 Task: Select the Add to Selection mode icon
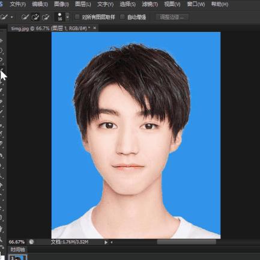[35, 17]
